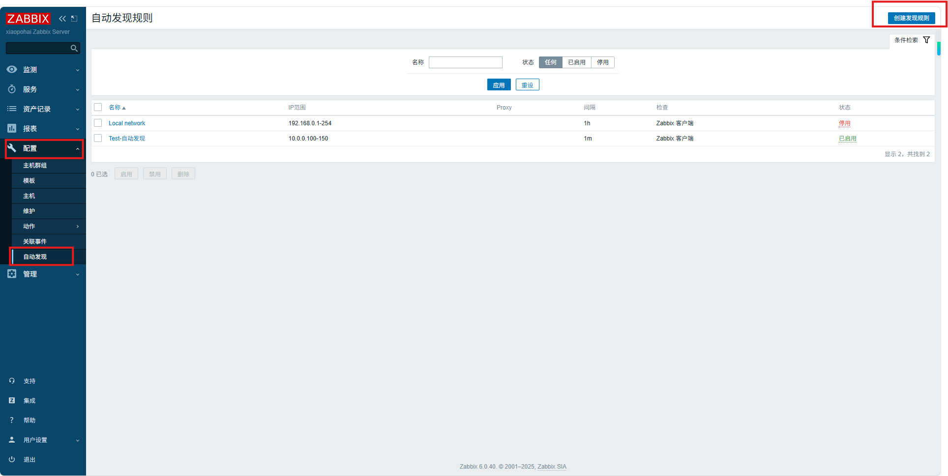The height and width of the screenshot is (476, 948).
Task: Select the 主机 hosts menu item
Action: (x=29, y=196)
